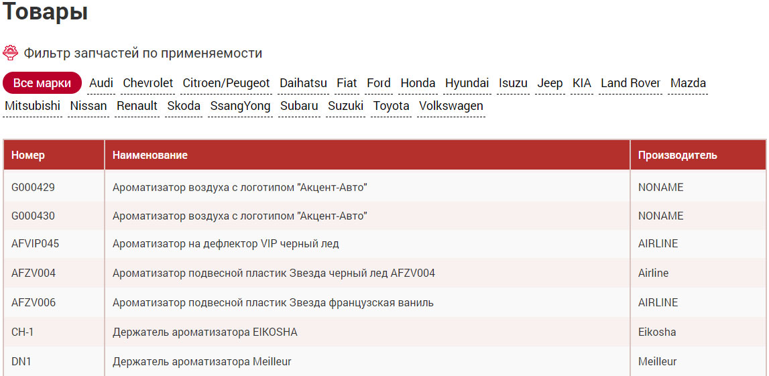The image size is (769, 376).
Task: Select the 'Все марки' filter button
Action: click(42, 83)
